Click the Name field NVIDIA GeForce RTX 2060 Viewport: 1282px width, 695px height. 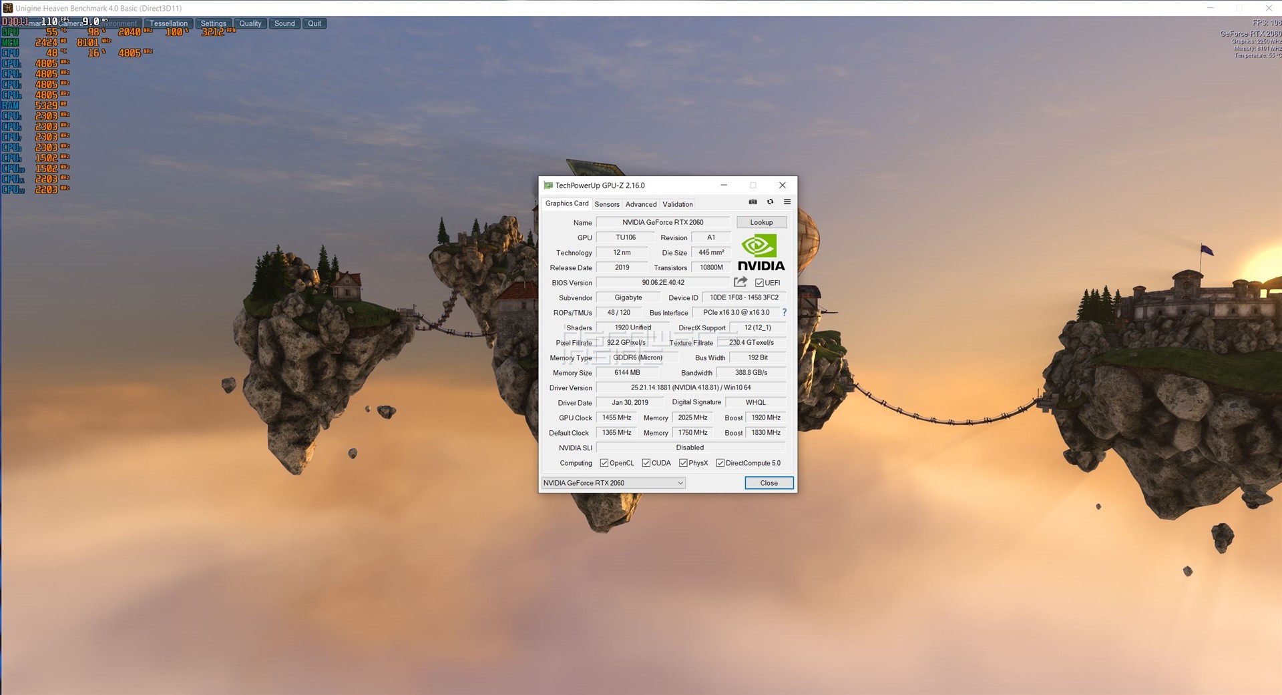point(663,222)
